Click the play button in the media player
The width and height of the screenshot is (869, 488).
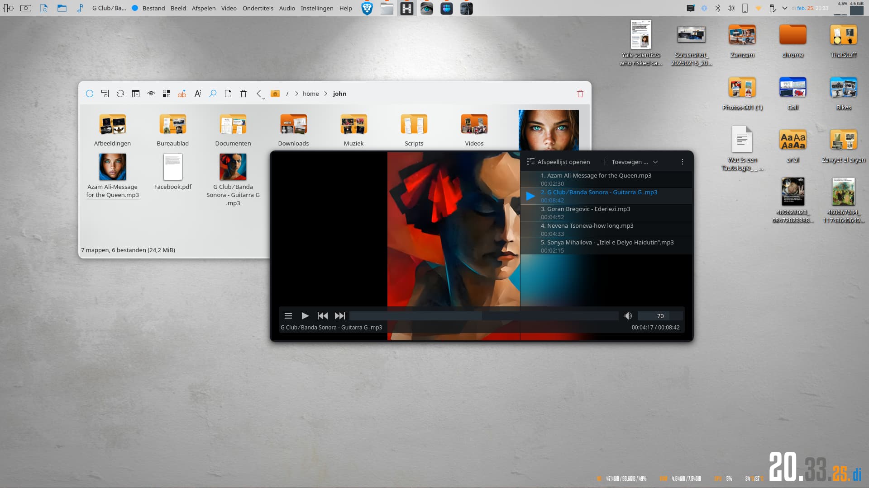tap(305, 316)
